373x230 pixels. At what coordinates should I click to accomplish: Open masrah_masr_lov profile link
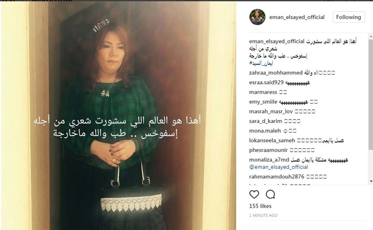pyautogui.click(x=271, y=111)
